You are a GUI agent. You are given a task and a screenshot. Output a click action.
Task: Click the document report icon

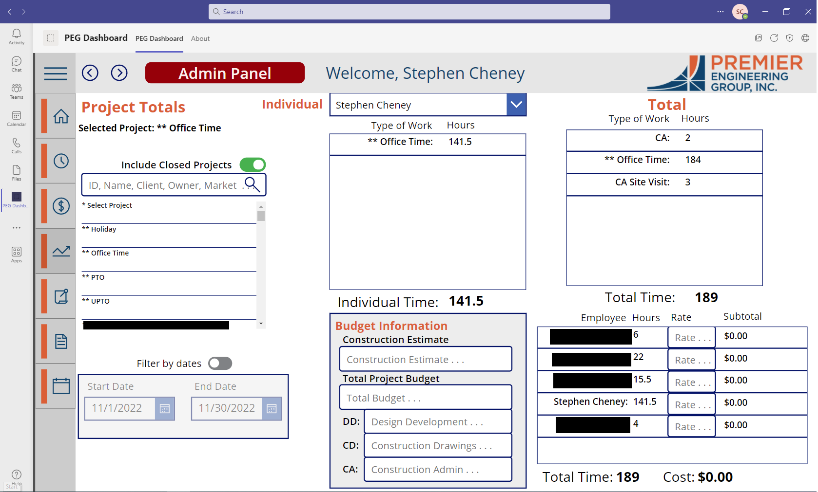(x=61, y=341)
